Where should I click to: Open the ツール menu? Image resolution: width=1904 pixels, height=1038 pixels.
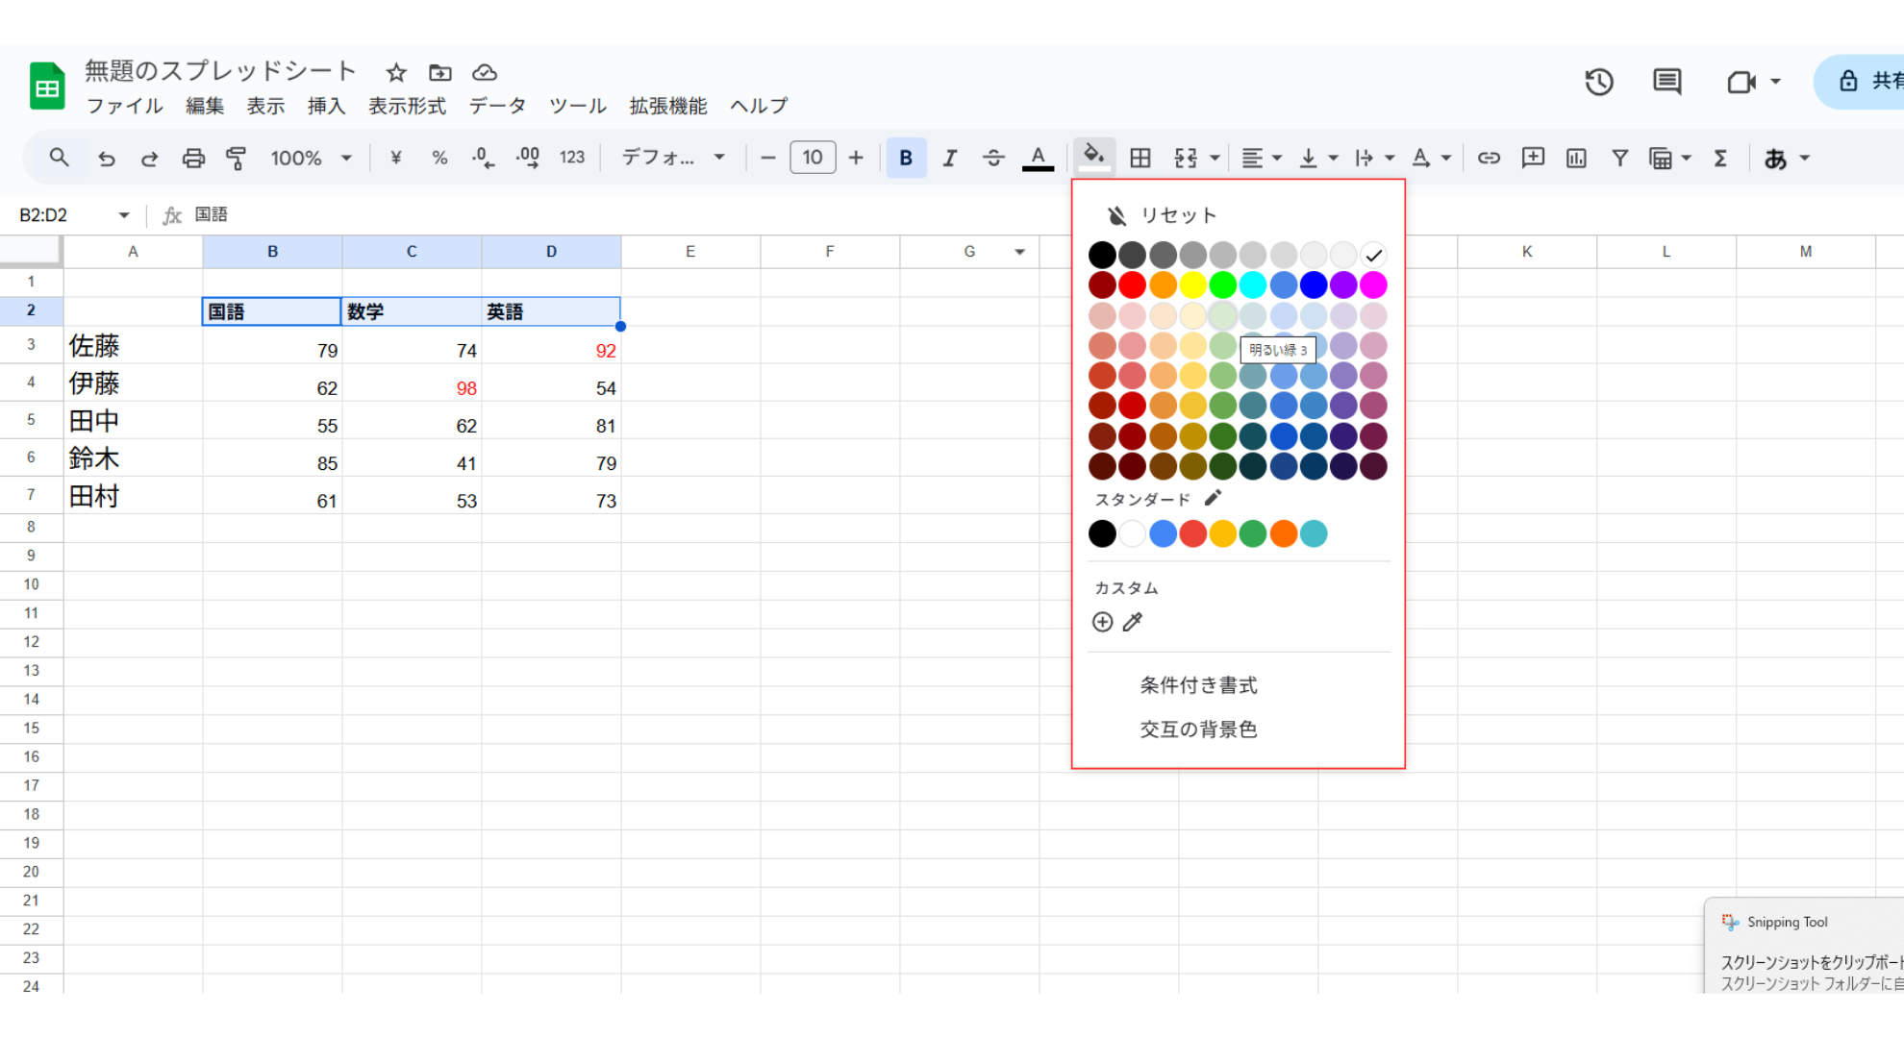(578, 106)
